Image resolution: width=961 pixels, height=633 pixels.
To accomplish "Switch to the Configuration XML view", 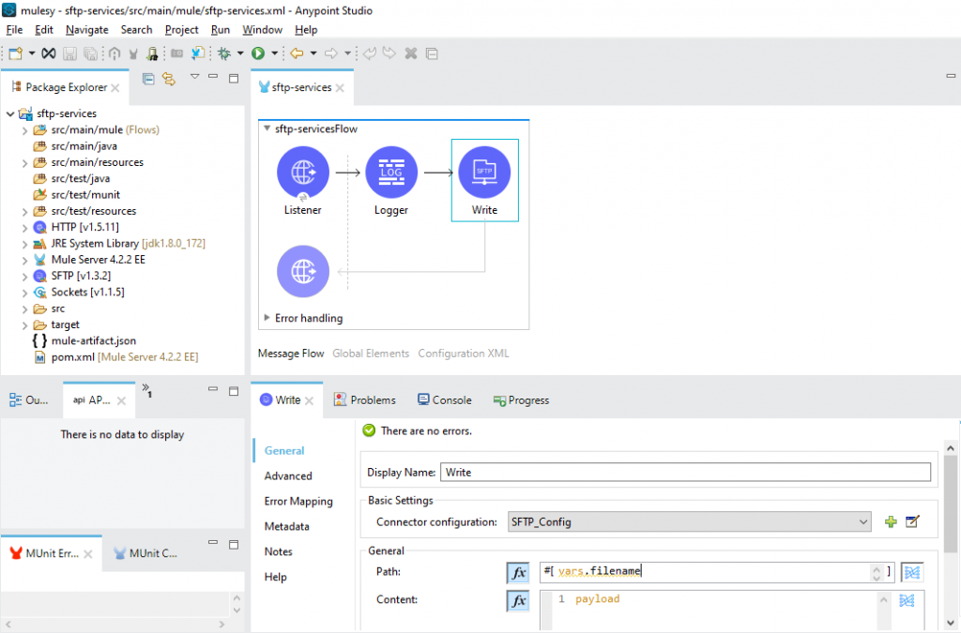I will [463, 354].
